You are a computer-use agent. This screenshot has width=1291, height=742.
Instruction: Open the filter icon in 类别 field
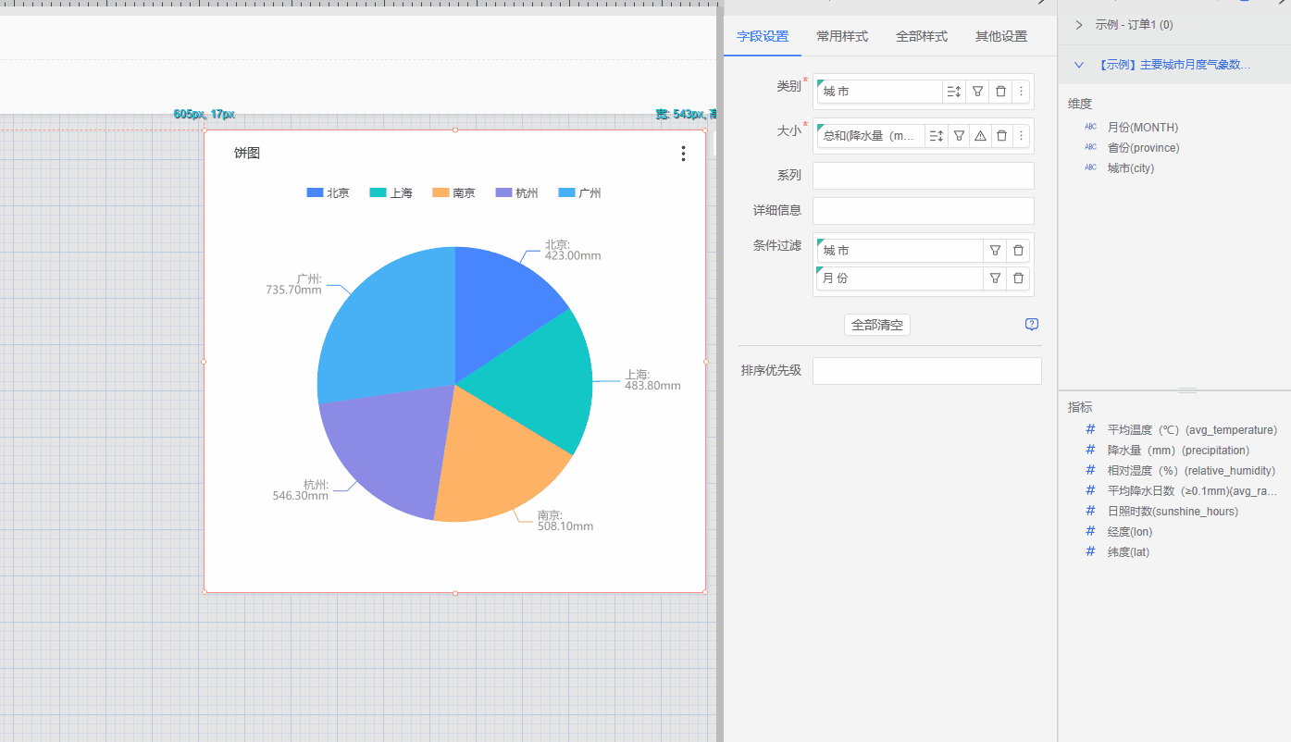pyautogui.click(x=977, y=92)
